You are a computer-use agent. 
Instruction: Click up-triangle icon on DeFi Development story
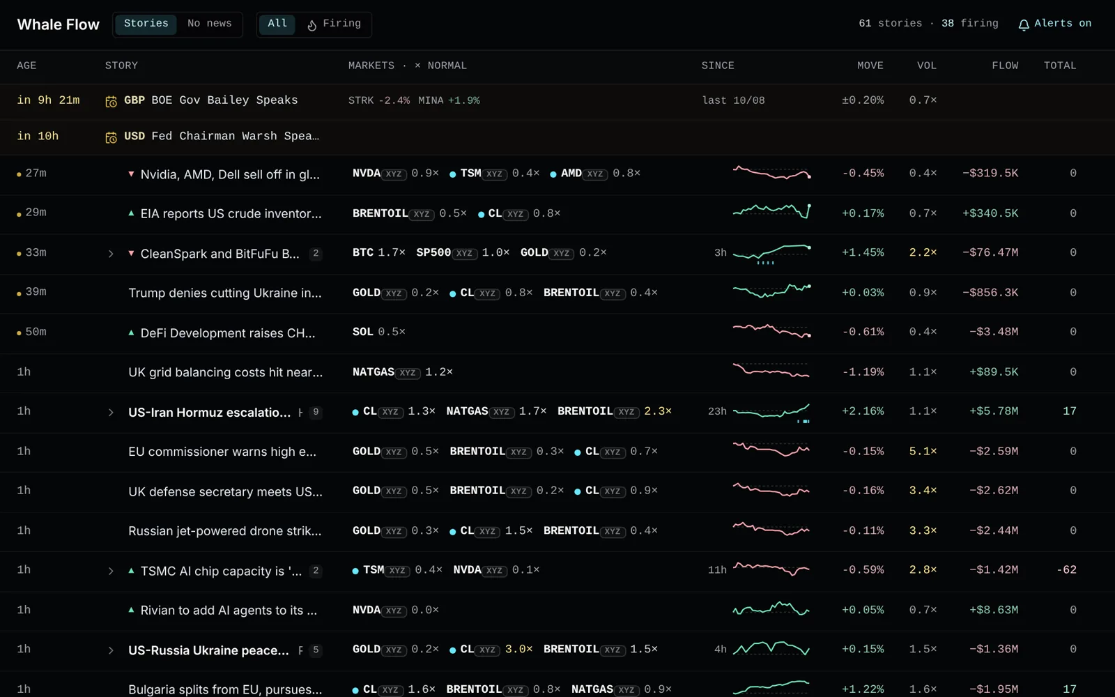(131, 332)
